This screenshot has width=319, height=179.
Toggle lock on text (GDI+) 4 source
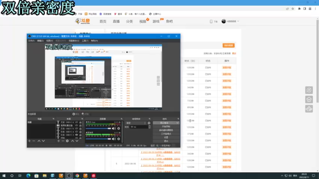point(81,132)
